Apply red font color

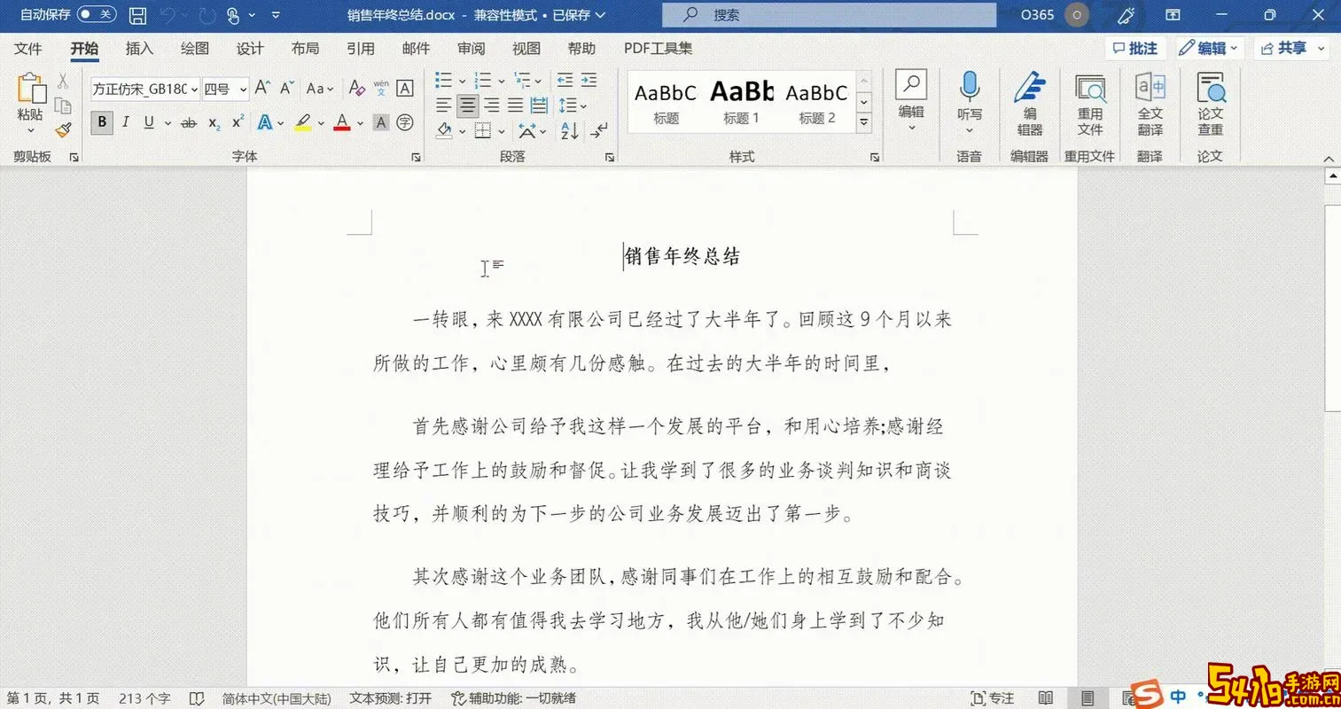click(x=343, y=123)
